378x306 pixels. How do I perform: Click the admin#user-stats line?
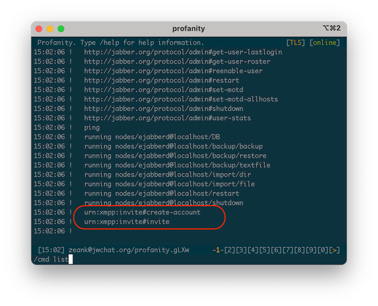167,118
